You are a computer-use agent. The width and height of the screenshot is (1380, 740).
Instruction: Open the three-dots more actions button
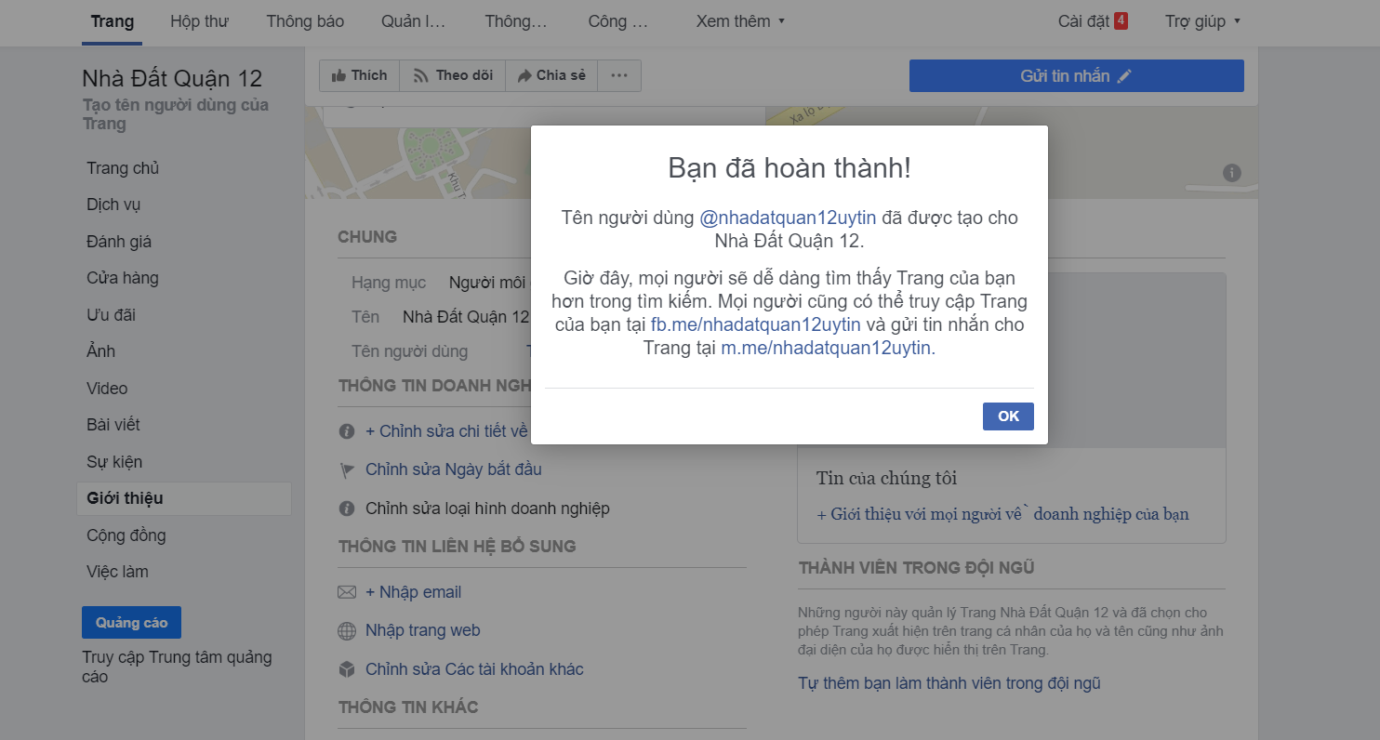(x=619, y=76)
